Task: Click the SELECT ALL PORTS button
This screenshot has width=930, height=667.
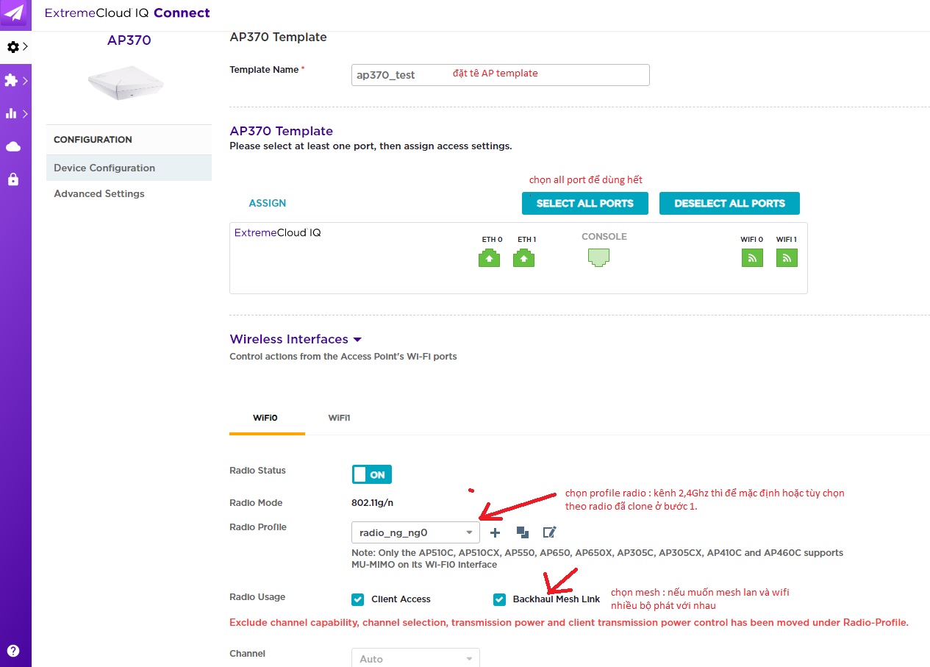Action: point(584,204)
